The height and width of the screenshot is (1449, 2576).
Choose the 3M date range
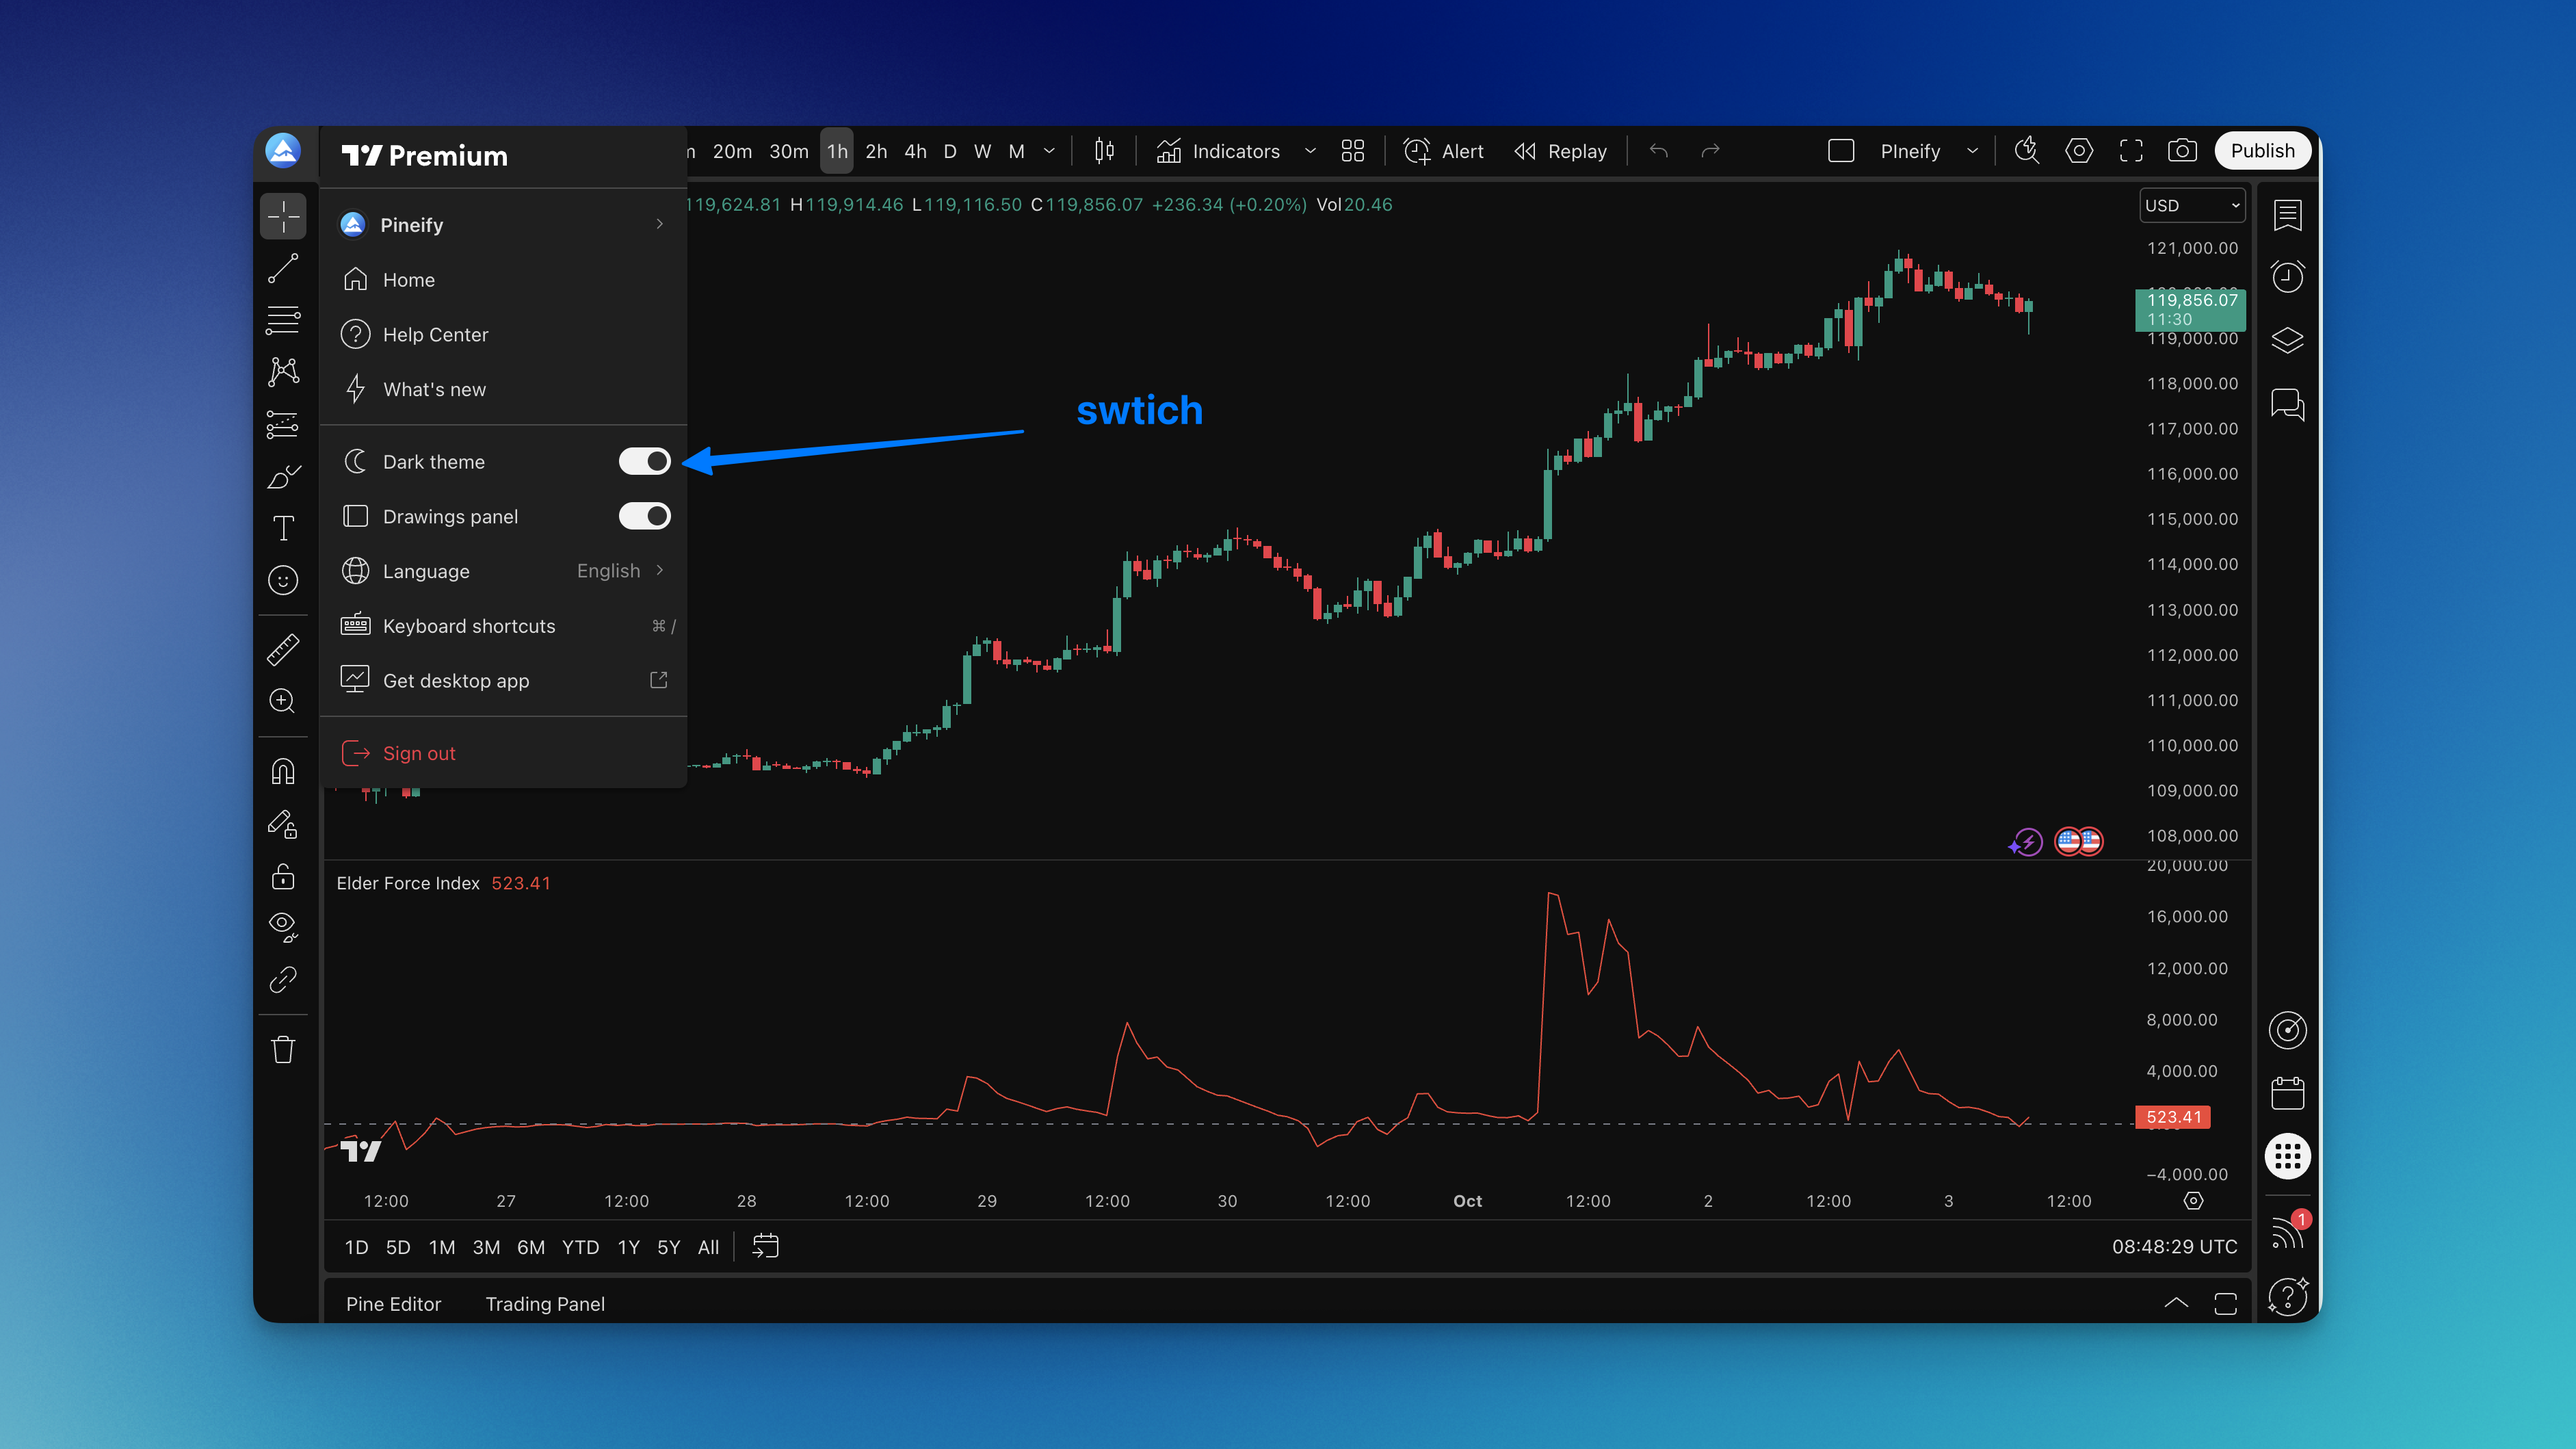coord(486,1247)
